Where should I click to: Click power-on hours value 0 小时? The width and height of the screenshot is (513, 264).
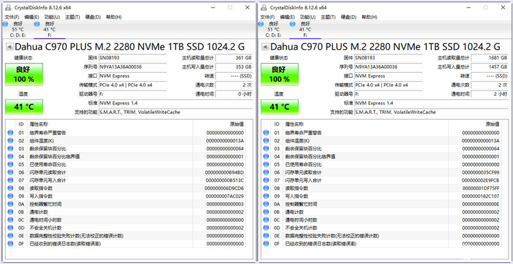pyautogui.click(x=234, y=94)
